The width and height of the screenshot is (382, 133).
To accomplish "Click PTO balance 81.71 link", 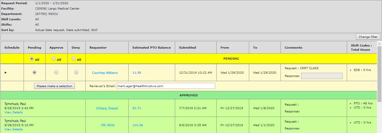I will (137, 108).
